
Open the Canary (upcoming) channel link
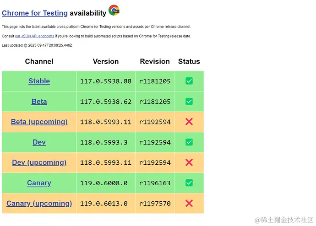(39, 203)
